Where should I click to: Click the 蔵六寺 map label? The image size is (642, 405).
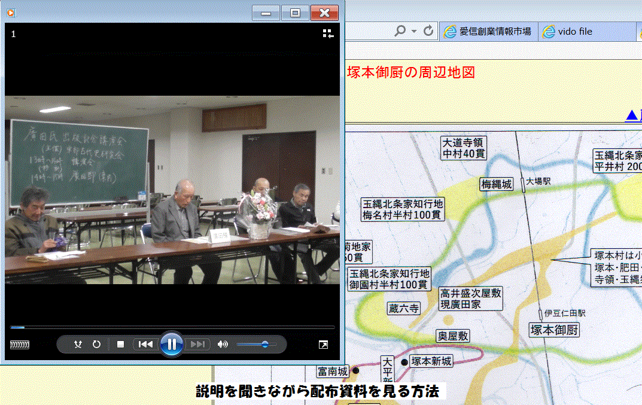click(x=404, y=308)
